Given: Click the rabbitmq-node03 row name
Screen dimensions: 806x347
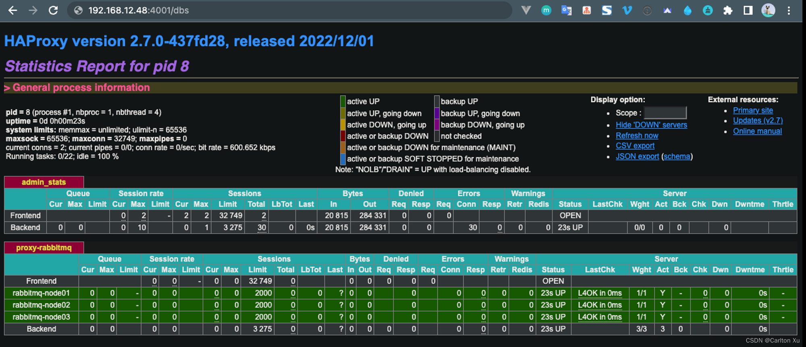Looking at the screenshot, I should point(41,317).
